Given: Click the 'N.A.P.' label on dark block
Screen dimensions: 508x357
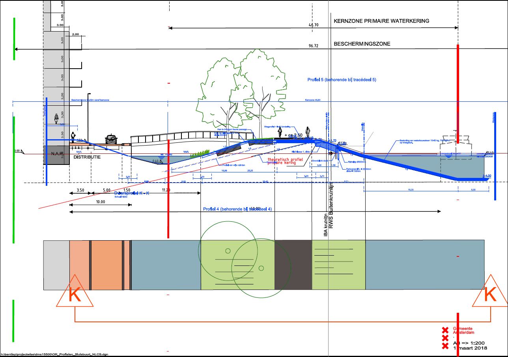Looking at the screenshot, I should tap(57, 153).
